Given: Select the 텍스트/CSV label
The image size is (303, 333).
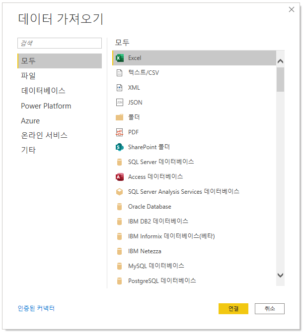Looking at the screenshot, I should point(144,73).
